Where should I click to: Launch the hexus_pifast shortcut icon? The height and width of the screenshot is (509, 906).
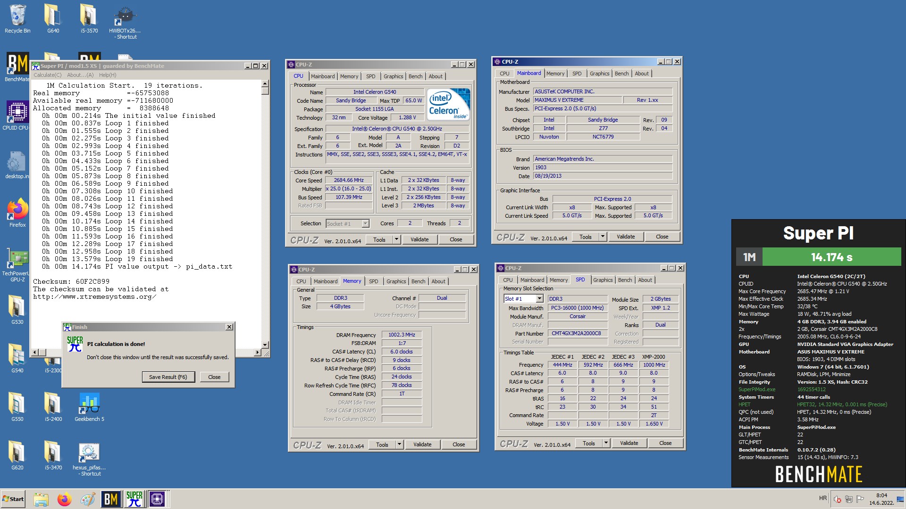[x=89, y=459]
